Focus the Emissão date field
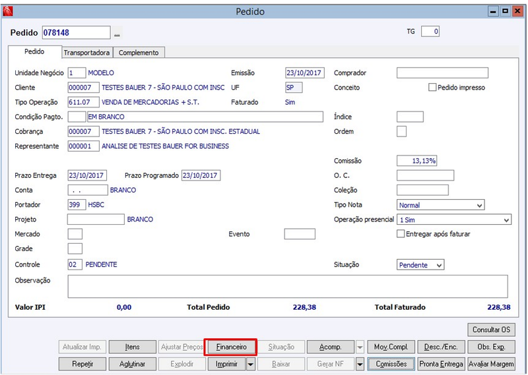Screen dimensions: 528x375 305,72
